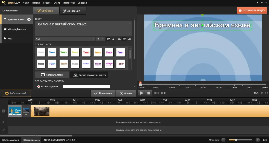269x143 pixels.
Task: Click the Масштаб zoom slider
Action: [x=240, y=140]
